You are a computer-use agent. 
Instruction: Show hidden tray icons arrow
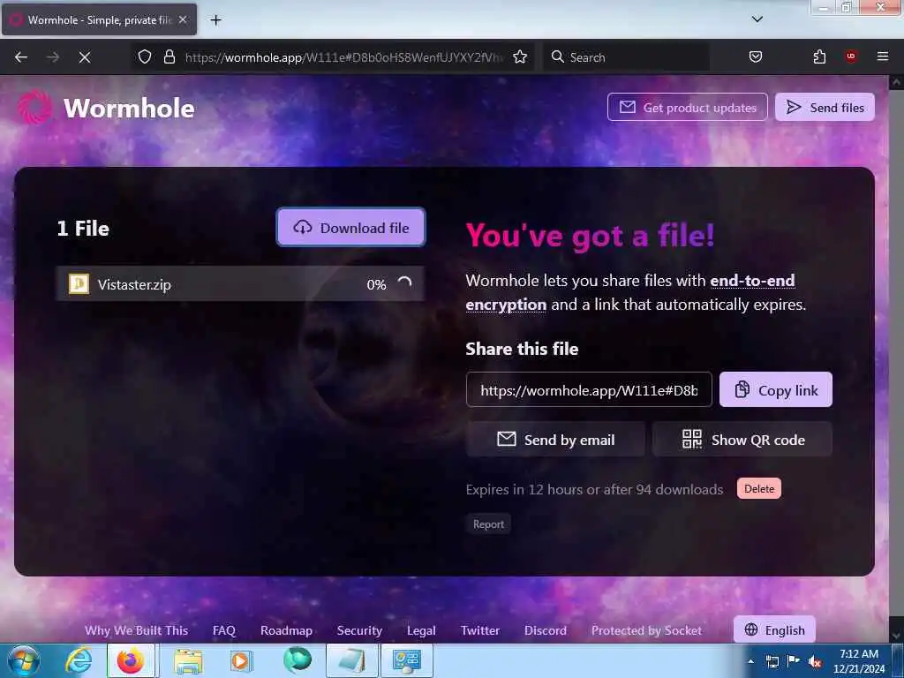point(750,661)
